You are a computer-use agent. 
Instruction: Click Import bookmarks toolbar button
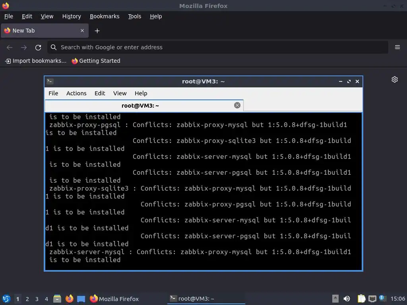[x=36, y=61]
